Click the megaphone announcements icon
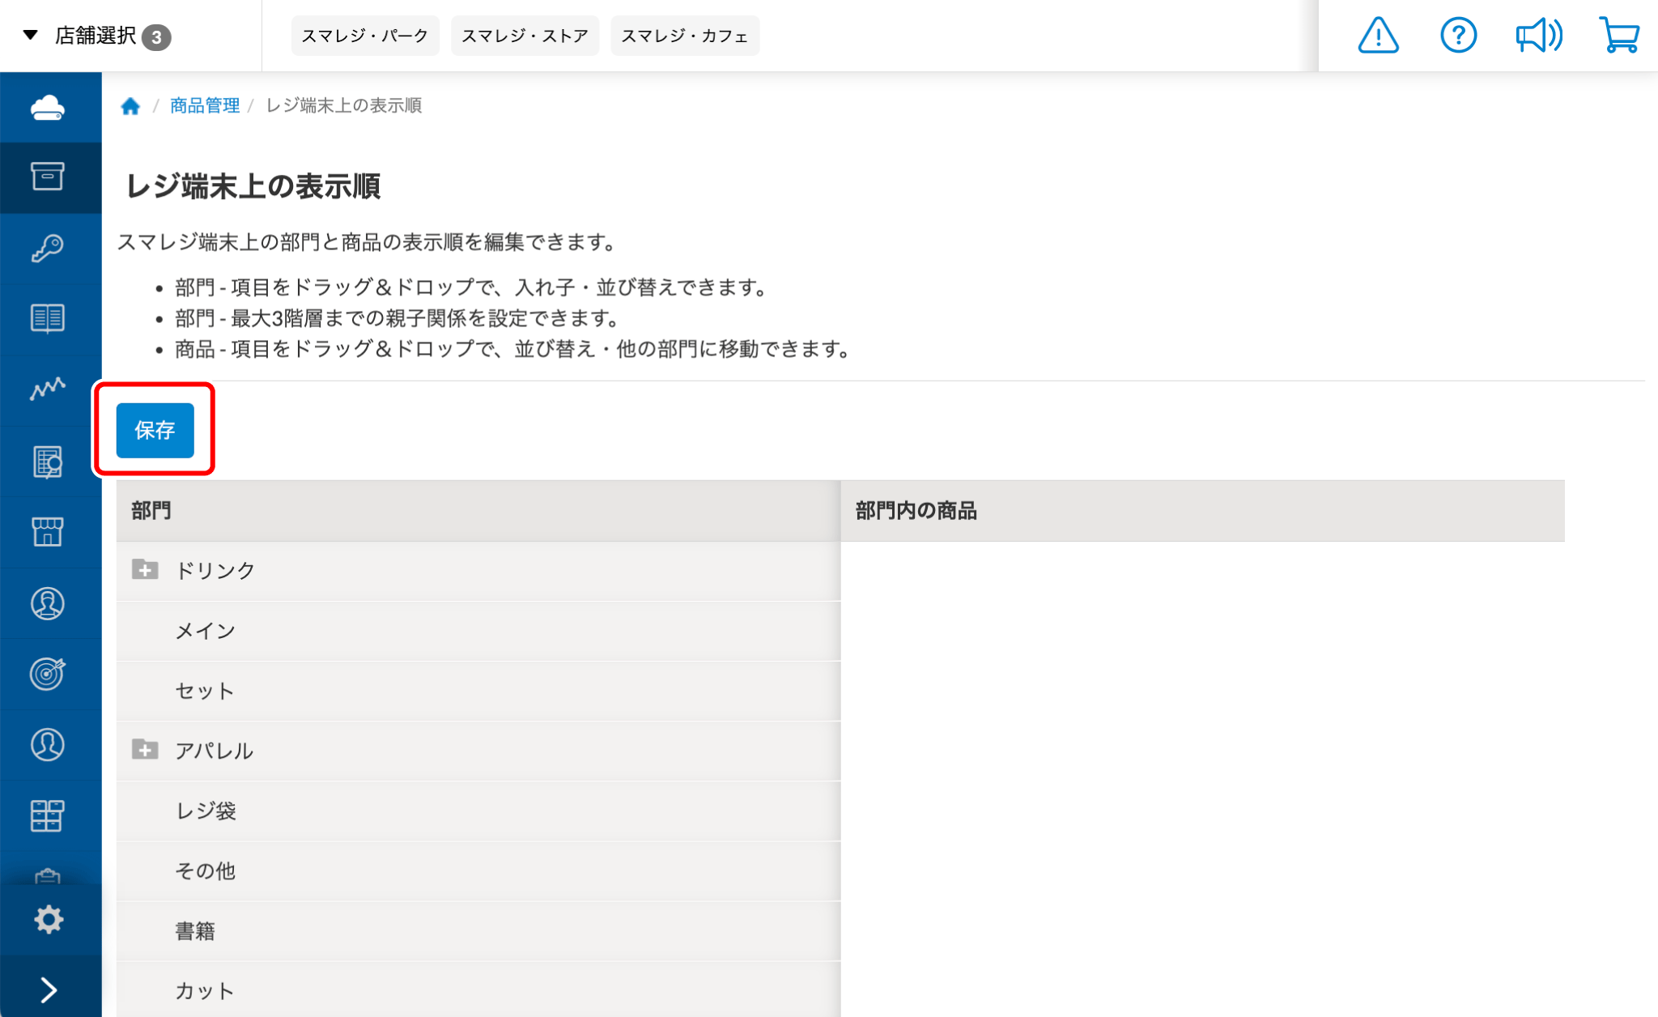Viewport: 1658px width, 1017px height. (1538, 36)
